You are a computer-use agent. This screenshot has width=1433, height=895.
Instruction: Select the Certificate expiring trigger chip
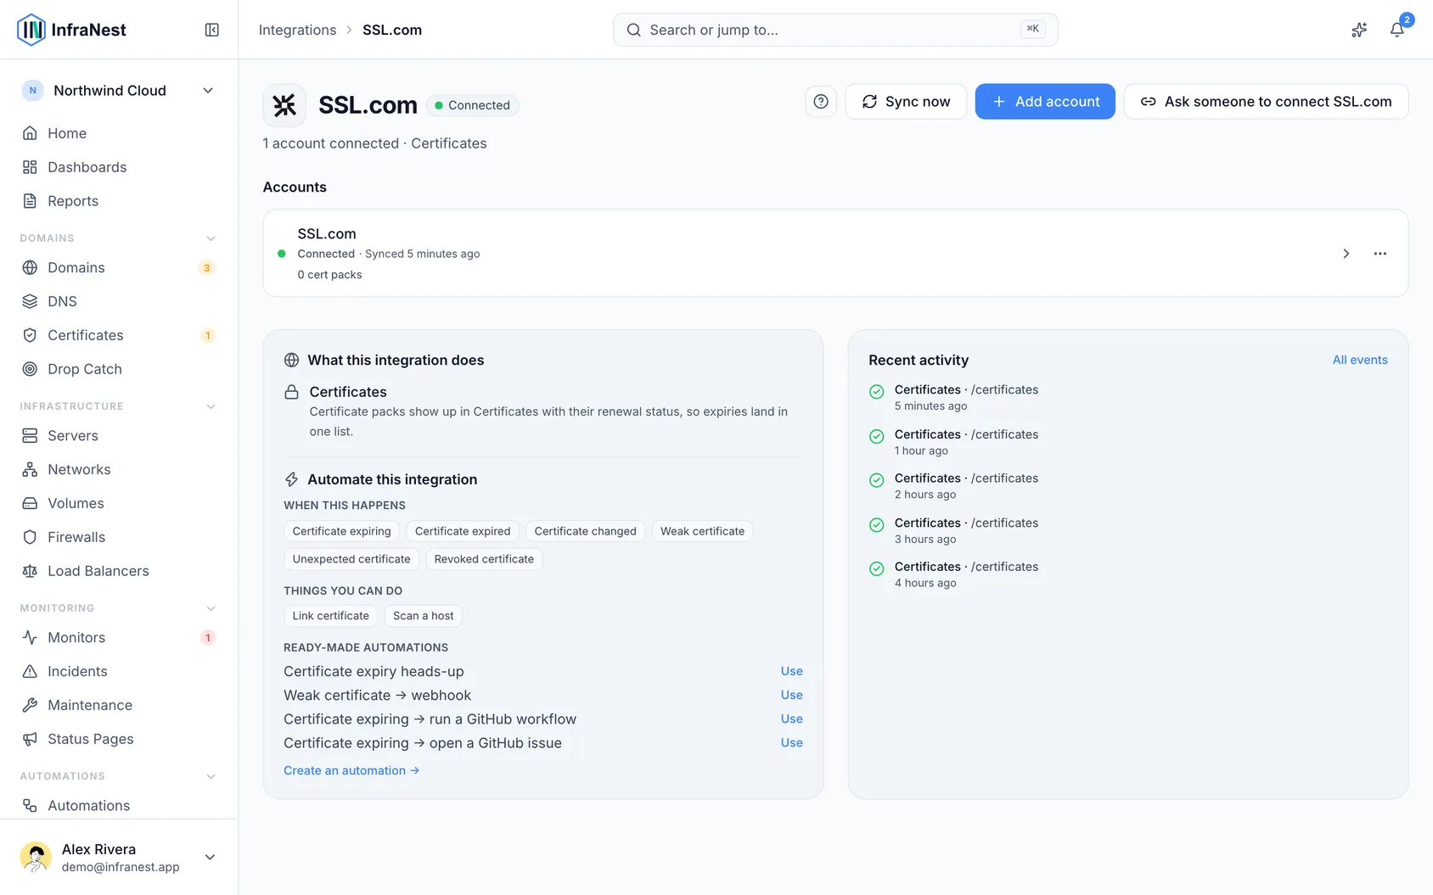[x=341, y=531]
